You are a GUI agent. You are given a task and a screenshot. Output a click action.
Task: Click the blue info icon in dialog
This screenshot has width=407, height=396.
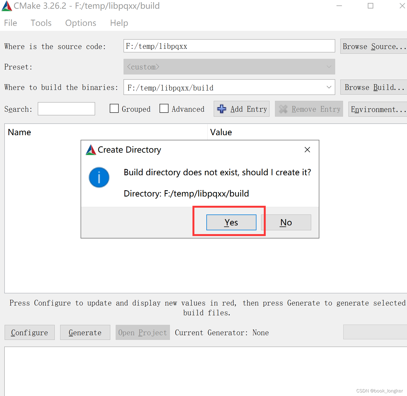(x=99, y=177)
